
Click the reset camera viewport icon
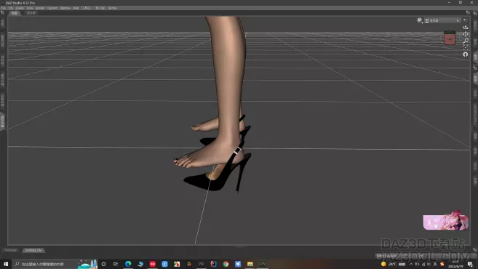(x=466, y=55)
